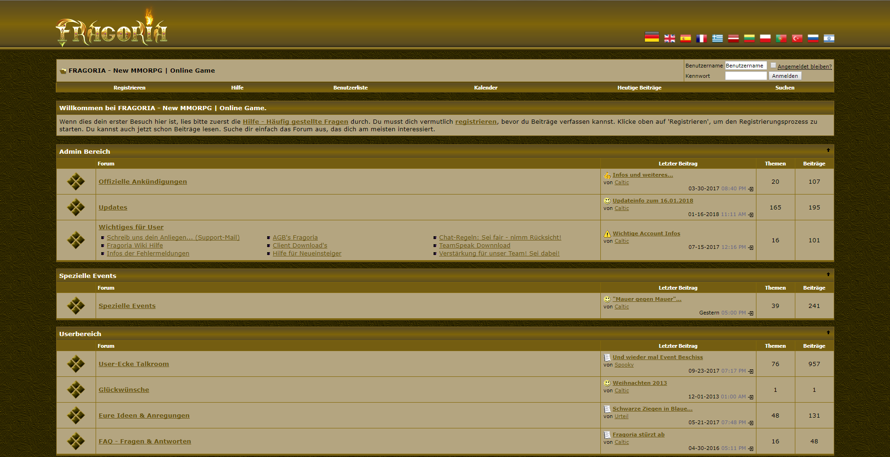Click the registrieren link in welcome text
Screen dimensions: 890x457
coord(476,122)
